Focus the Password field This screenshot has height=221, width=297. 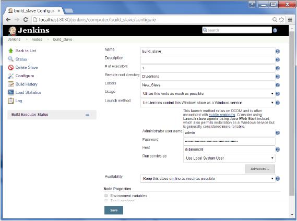point(229,141)
